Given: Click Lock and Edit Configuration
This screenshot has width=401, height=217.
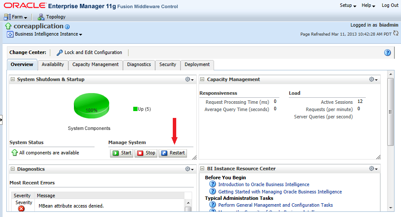Looking at the screenshot, I should click(x=93, y=52).
